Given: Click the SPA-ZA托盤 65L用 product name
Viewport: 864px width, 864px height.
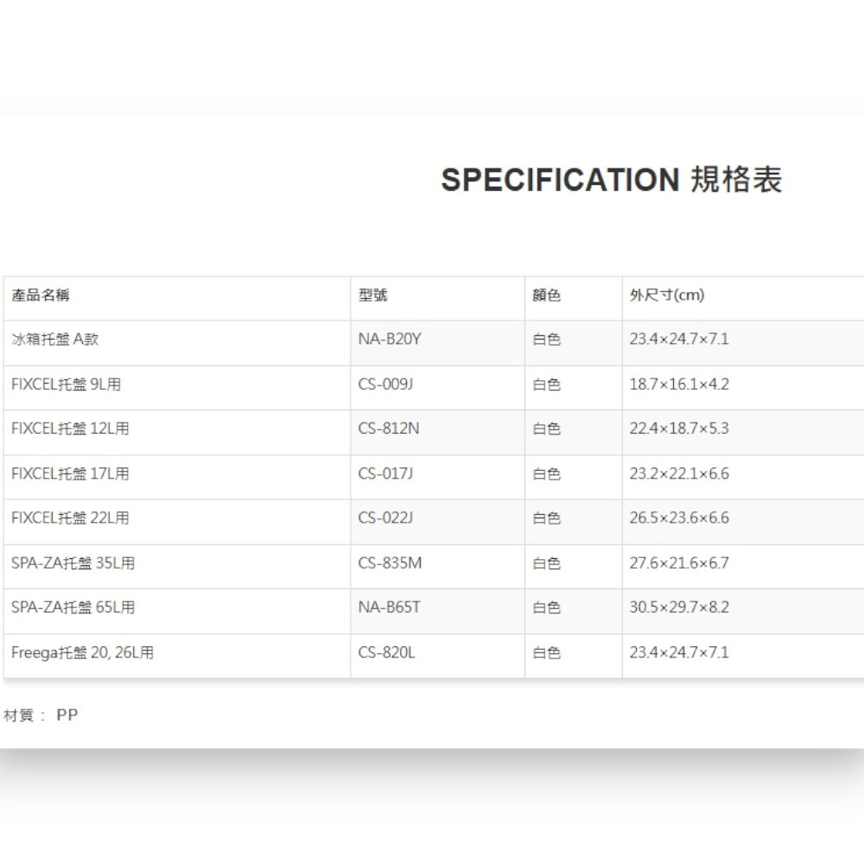Looking at the screenshot, I should click(71, 608).
